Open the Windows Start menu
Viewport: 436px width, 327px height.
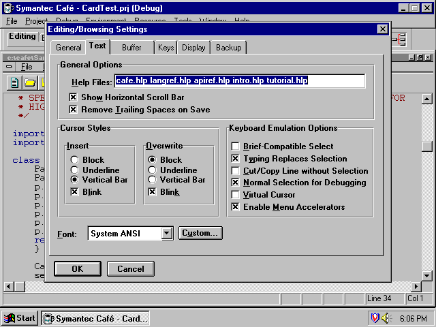pyautogui.click(x=20, y=318)
